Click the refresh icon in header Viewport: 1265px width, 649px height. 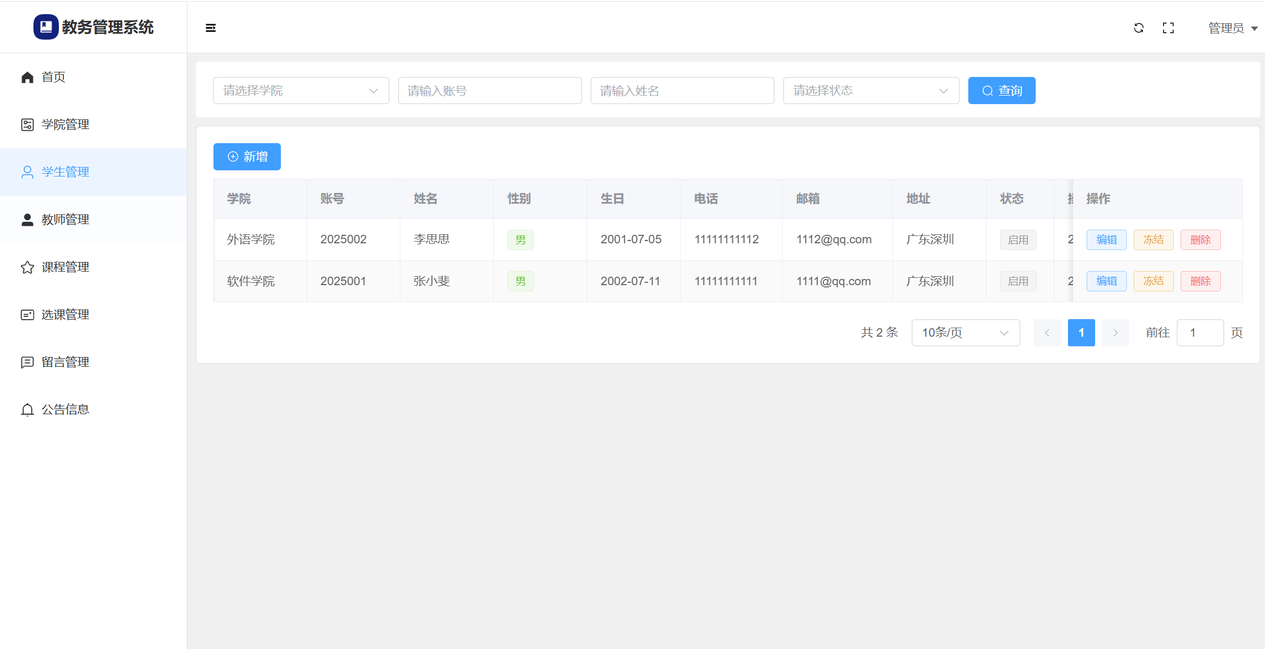(x=1139, y=28)
